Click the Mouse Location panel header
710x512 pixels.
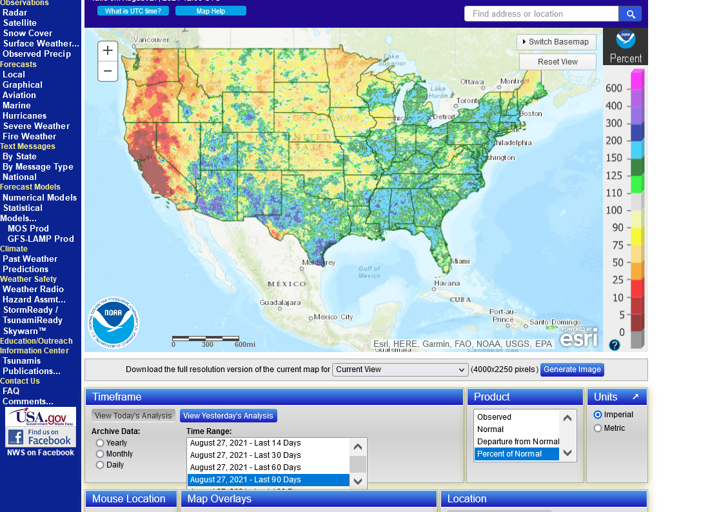click(x=131, y=499)
